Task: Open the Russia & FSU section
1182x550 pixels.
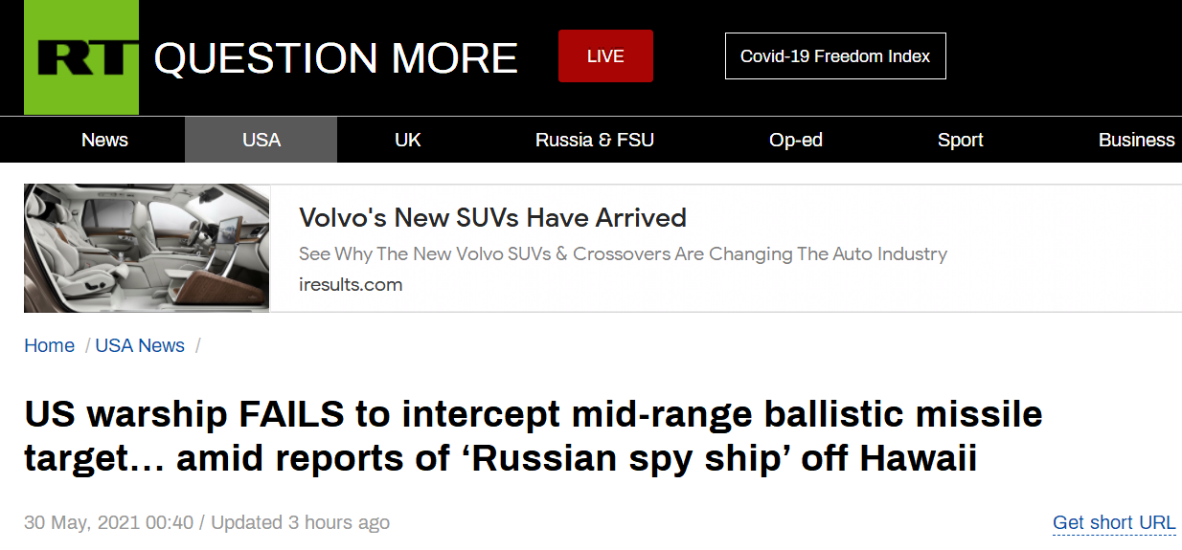Action: [x=594, y=140]
